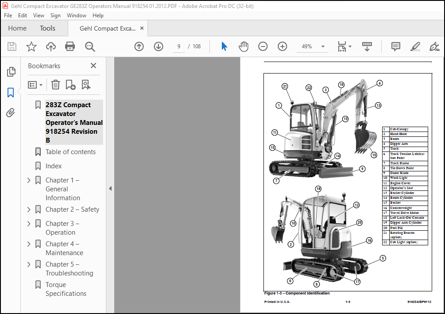Collapse the navigation pane arrow
The image size is (445, 314).
tap(110, 189)
